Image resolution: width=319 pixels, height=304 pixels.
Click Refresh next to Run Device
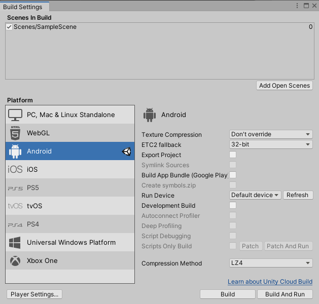point(298,195)
